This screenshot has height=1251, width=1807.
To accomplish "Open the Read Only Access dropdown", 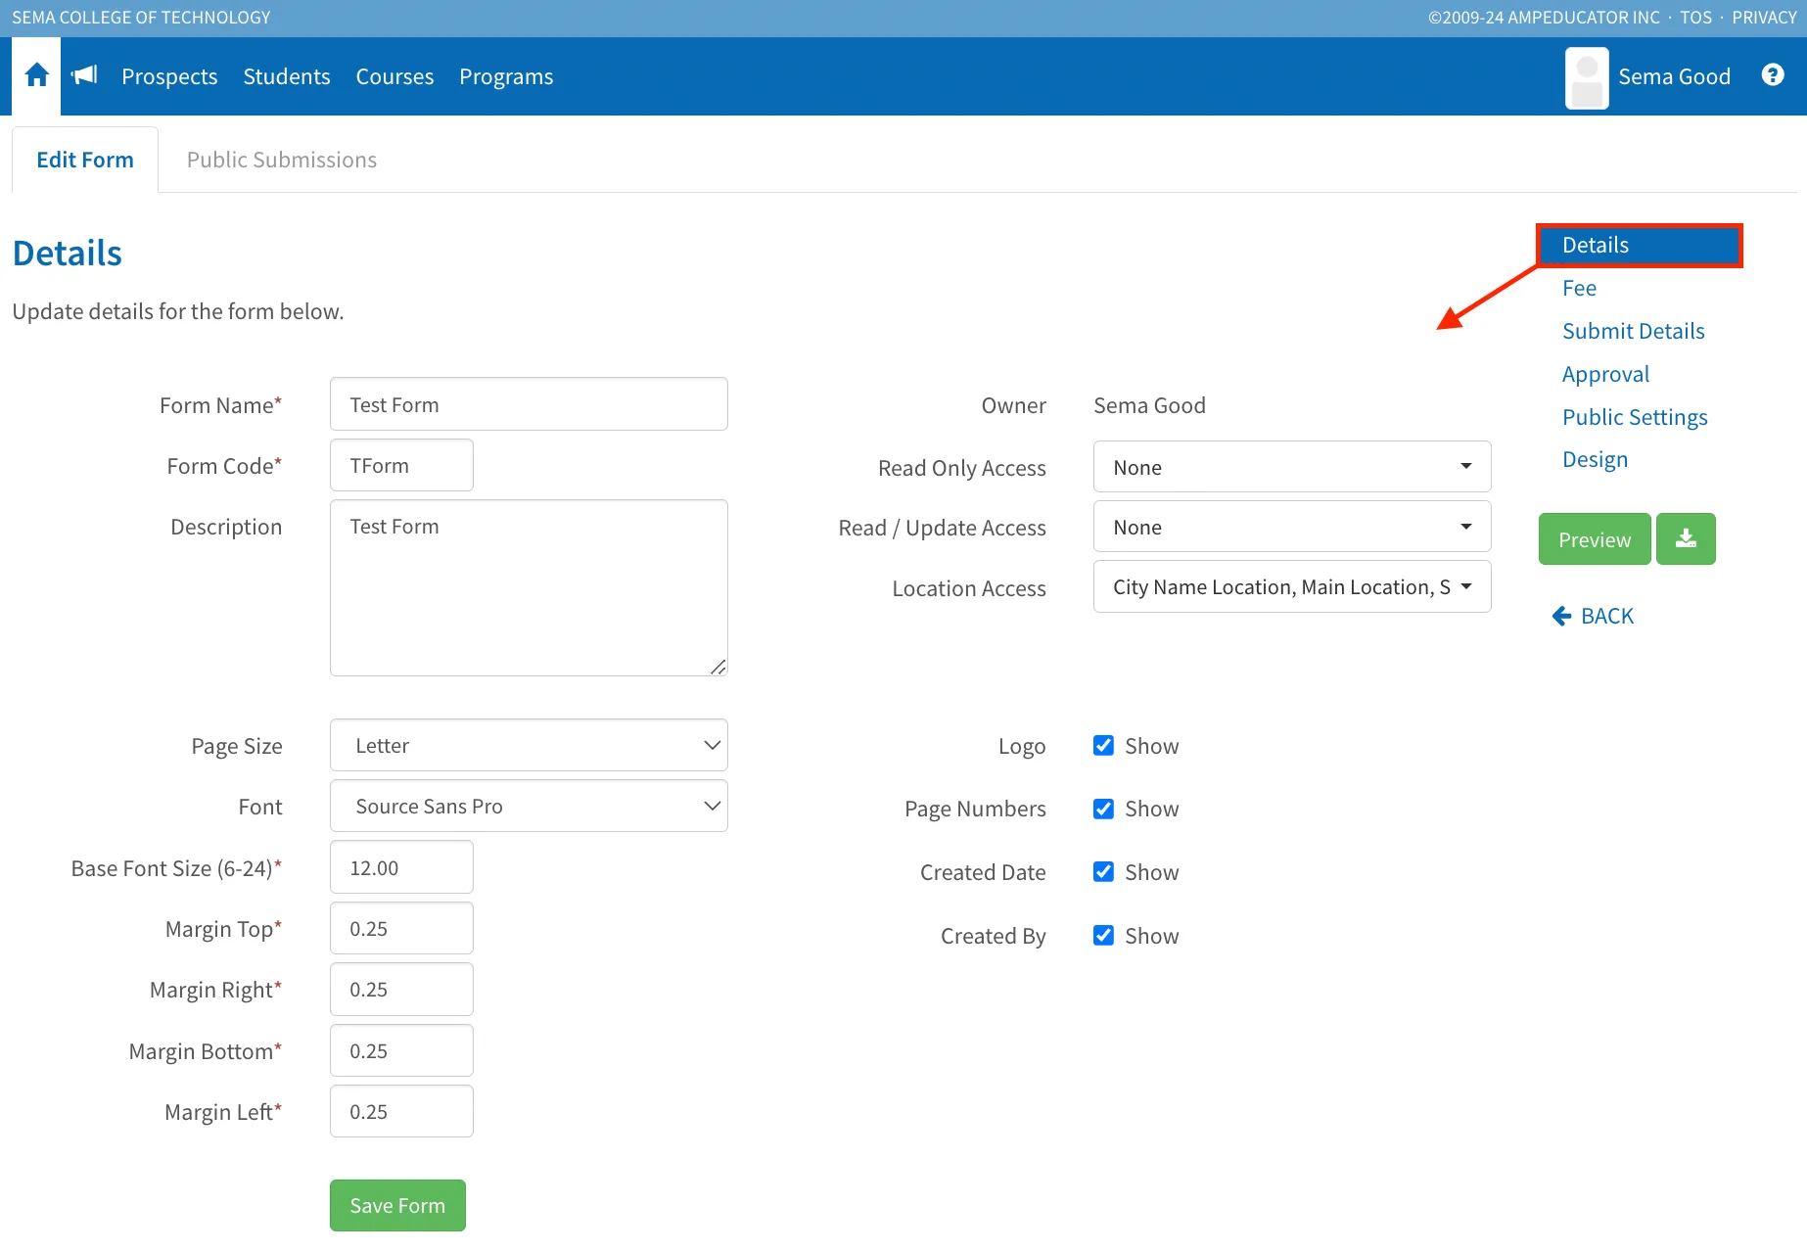I will coord(1292,467).
